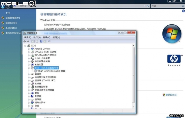The width and height of the screenshot is (185, 118).
Task: Click the 變更設定(C) link
Action: click(x=171, y=95)
